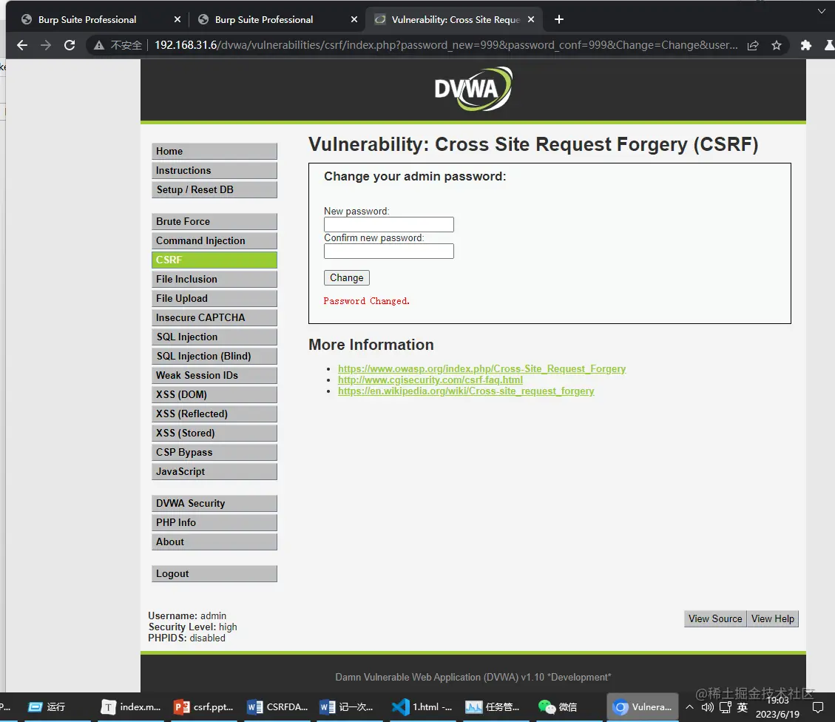Open XSS (DOM) page

pyautogui.click(x=214, y=394)
